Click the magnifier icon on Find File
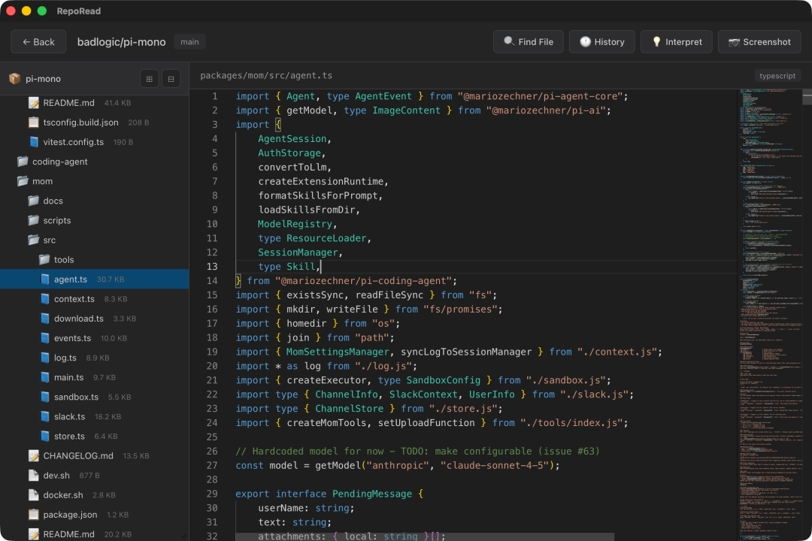 pos(509,41)
